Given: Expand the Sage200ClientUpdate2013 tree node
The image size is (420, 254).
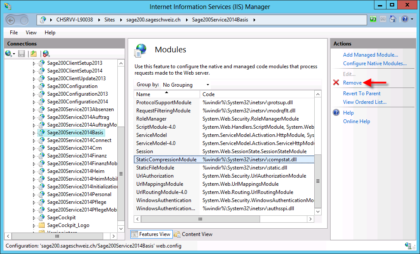Looking at the screenshot, I should pos(34,79).
